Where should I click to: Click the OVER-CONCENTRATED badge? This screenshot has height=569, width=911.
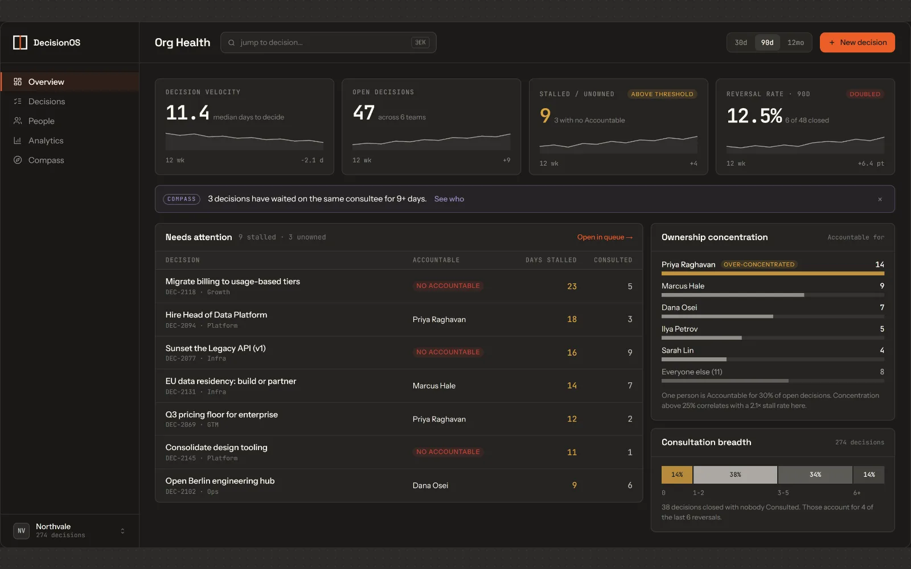[759, 265]
